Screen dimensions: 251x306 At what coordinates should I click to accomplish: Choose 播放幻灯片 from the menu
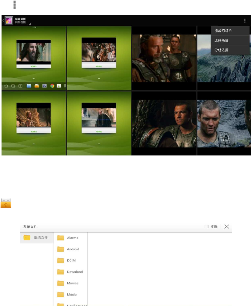click(x=230, y=31)
